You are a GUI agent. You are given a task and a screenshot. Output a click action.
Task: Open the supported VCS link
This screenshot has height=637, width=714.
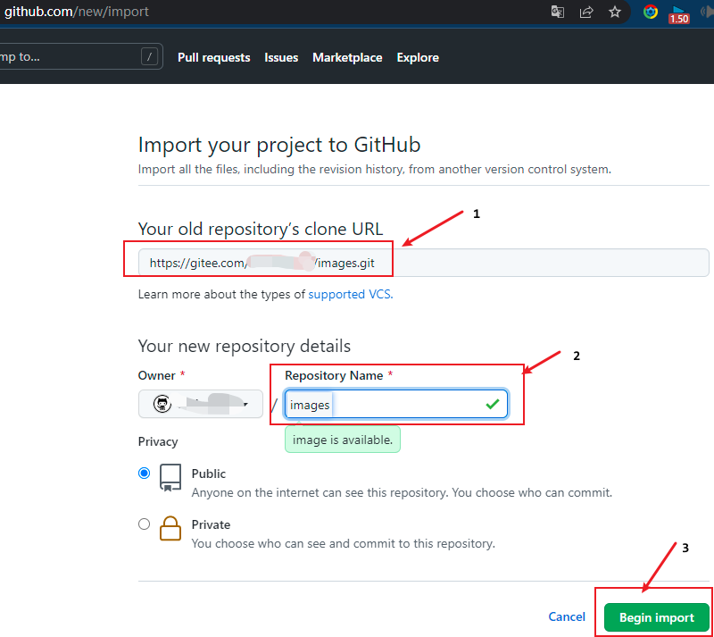point(351,294)
